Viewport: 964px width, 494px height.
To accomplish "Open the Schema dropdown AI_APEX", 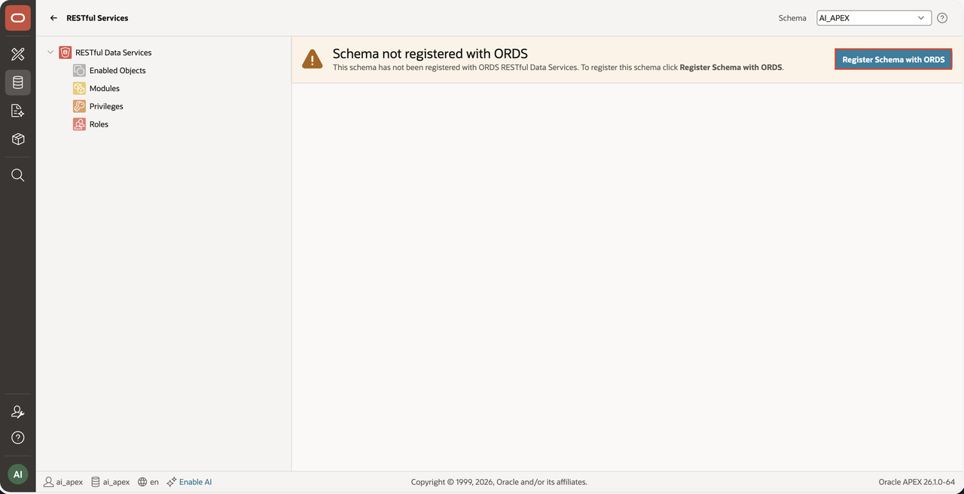I will tap(874, 18).
